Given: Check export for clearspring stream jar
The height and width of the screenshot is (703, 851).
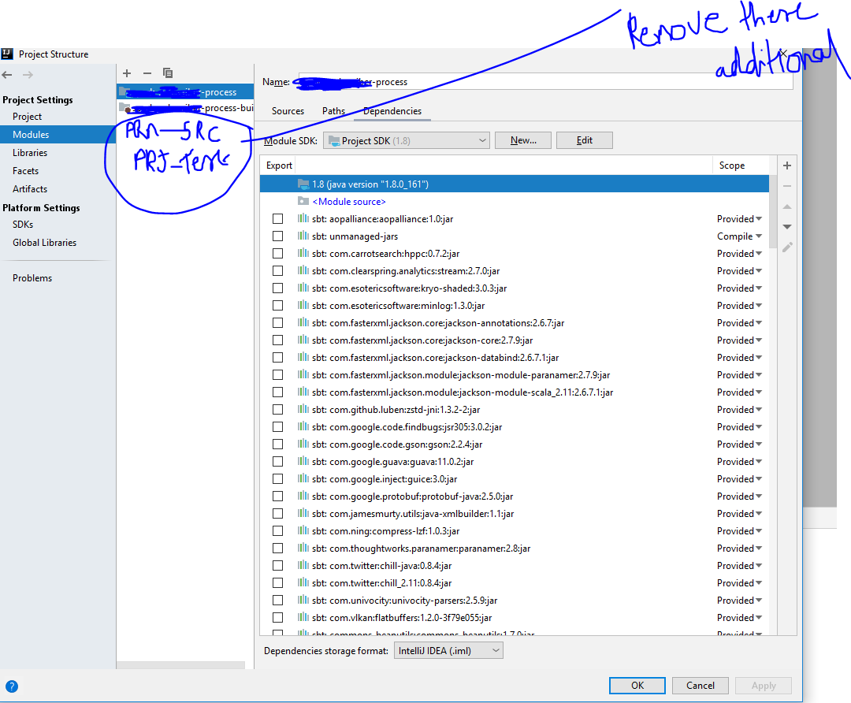Looking at the screenshot, I should 278,271.
